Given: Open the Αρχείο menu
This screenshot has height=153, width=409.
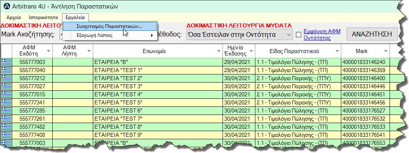Looking at the screenshot, I should click(14, 18).
